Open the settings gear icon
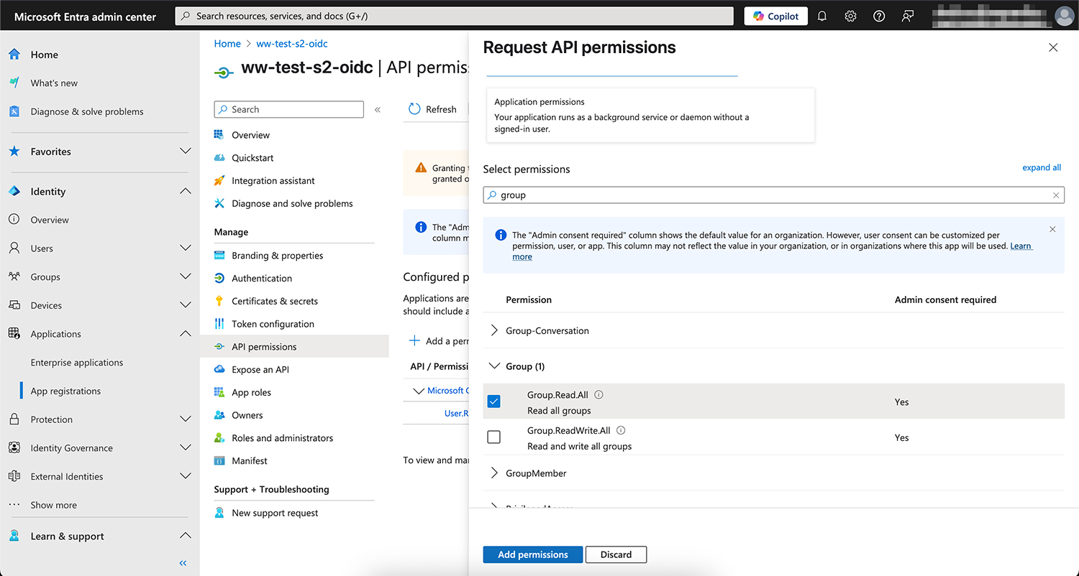The image size is (1079, 576). [850, 15]
